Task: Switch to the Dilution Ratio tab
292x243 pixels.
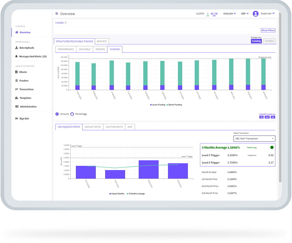Action: pos(114,127)
